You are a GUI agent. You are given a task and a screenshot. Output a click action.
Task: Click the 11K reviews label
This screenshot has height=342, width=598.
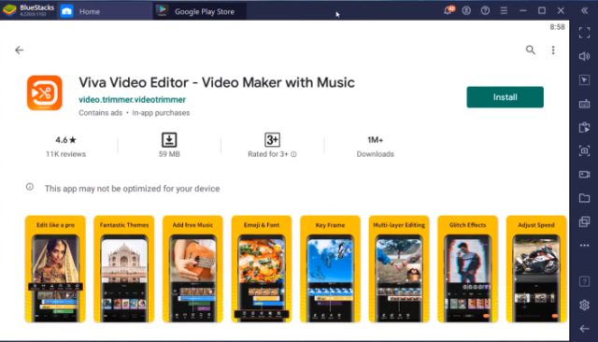(65, 154)
